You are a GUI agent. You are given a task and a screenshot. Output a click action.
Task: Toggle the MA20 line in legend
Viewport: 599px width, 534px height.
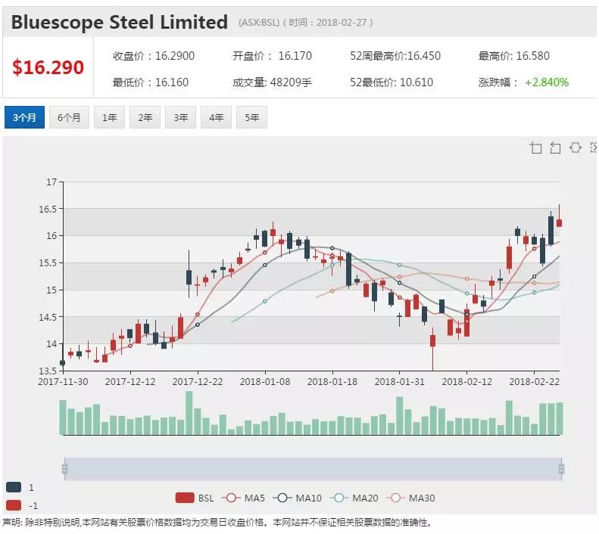click(354, 498)
